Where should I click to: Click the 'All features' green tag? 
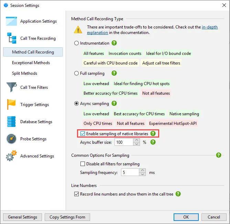(x=94, y=54)
